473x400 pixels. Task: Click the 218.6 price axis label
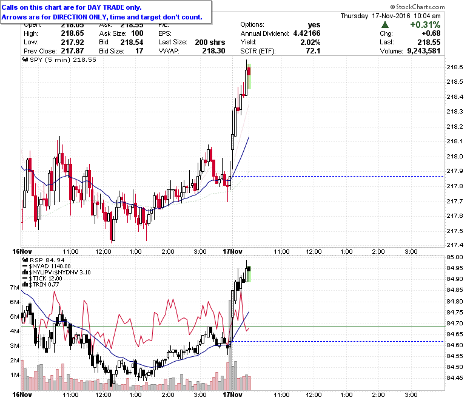pyautogui.click(x=455, y=67)
